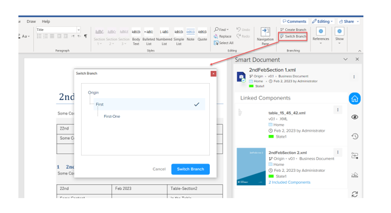Click the 2ndFebSection 2.xml thumbnail

tap(251, 166)
